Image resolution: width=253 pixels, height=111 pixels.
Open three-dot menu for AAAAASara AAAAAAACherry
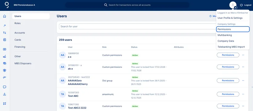243,80
